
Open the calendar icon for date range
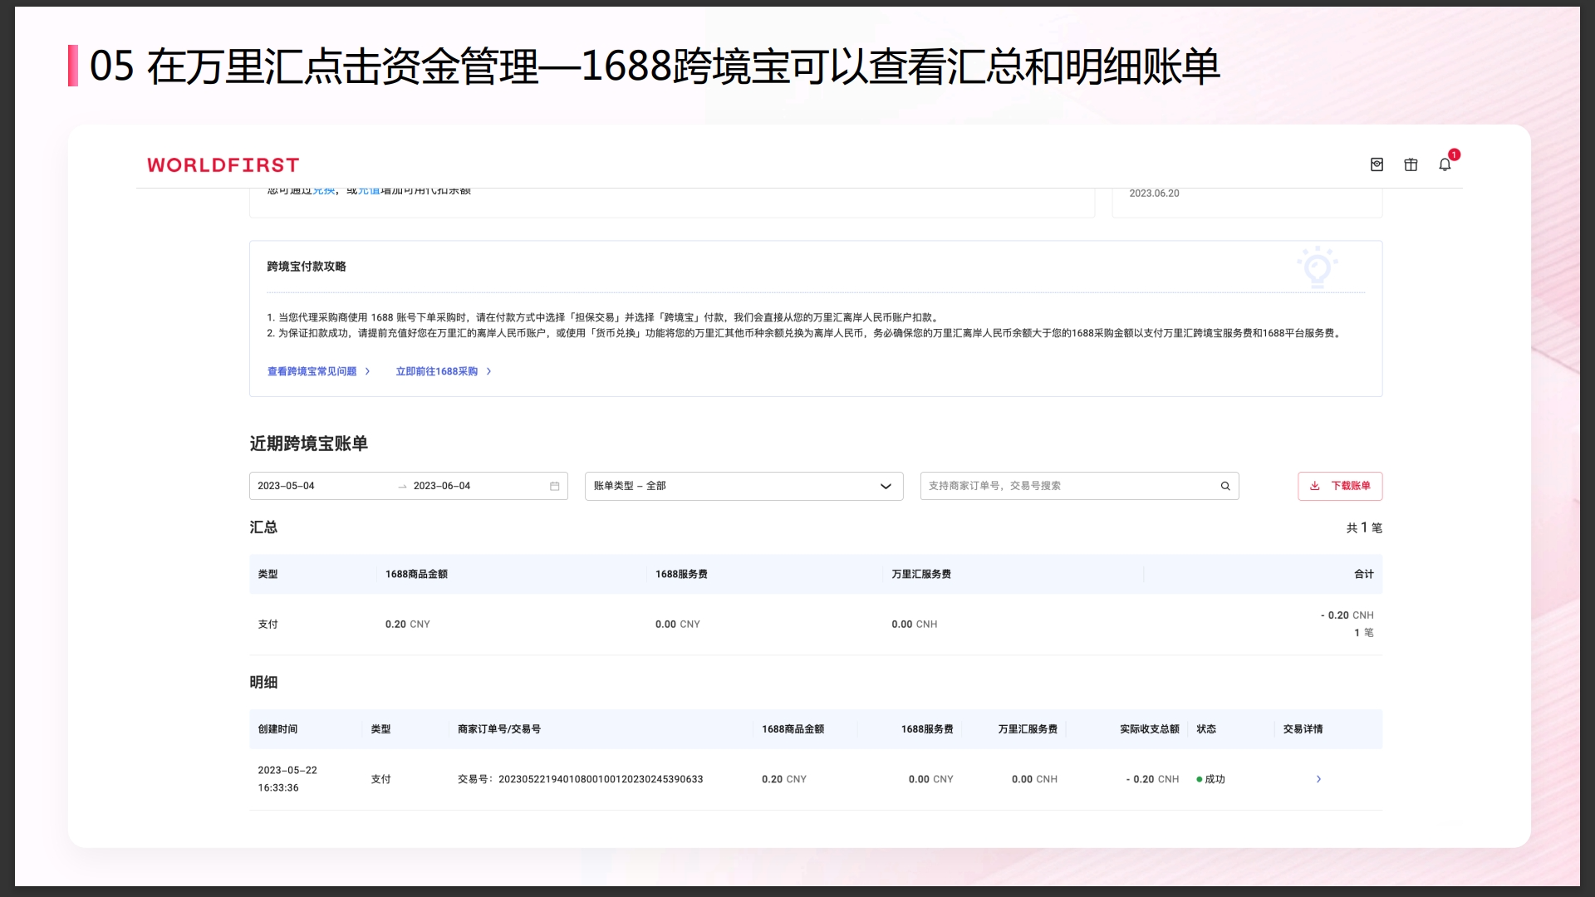coord(555,486)
